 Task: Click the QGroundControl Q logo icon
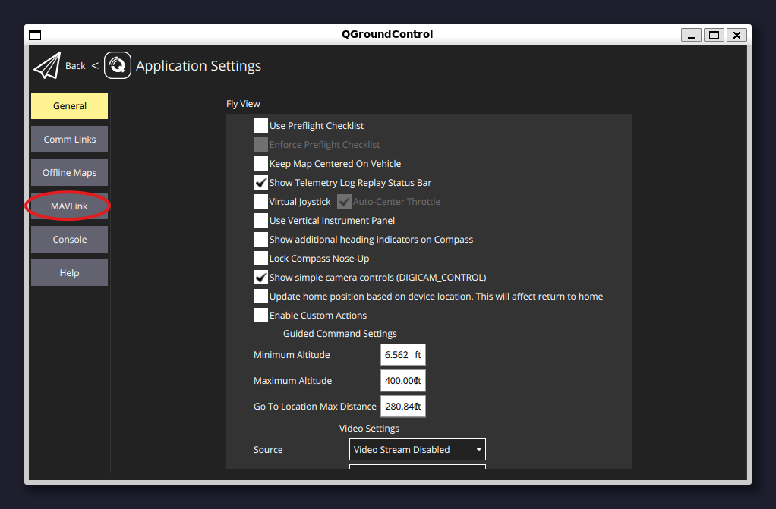tap(118, 65)
